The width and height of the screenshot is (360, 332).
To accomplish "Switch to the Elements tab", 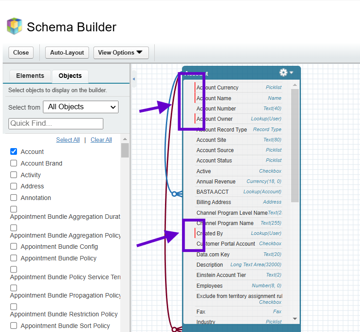I will (30, 76).
